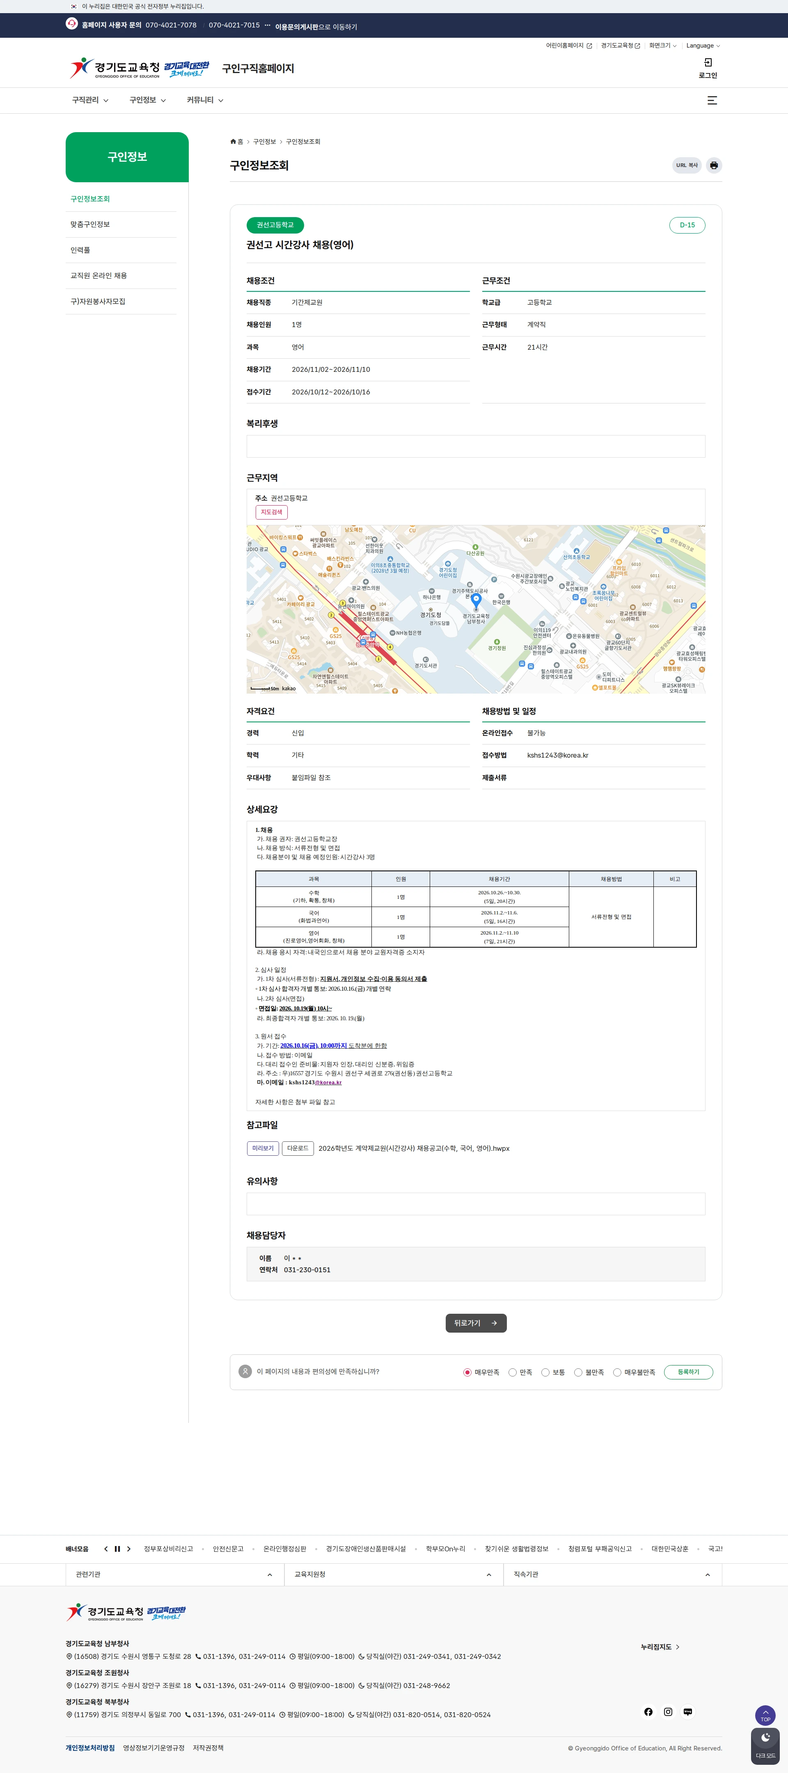788x1773 pixels.
Task: Open the Language dropdown
Action: tap(703, 46)
